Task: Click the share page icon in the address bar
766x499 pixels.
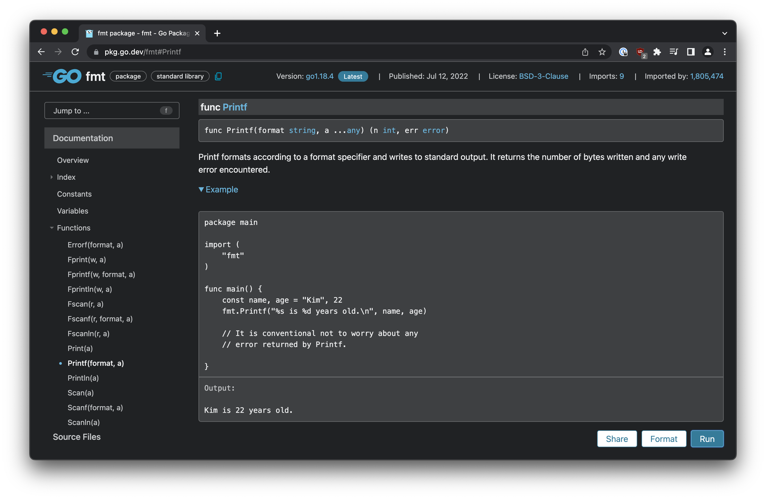Action: pyautogui.click(x=585, y=52)
